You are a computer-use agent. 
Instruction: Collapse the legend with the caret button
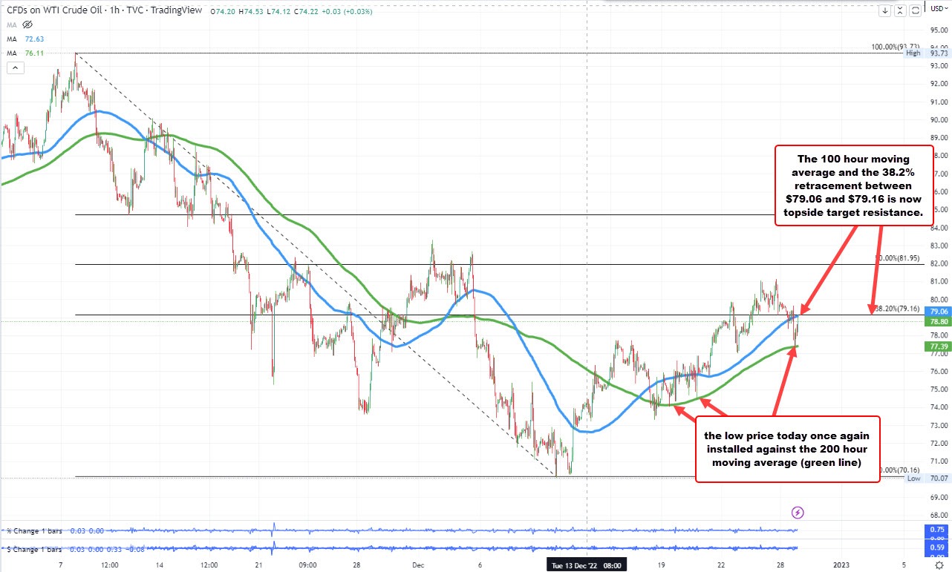tap(15, 68)
